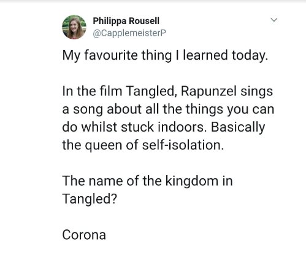Click the word "Tangled?" with question mark
Viewport: 306px width, 257px height.
(x=90, y=199)
